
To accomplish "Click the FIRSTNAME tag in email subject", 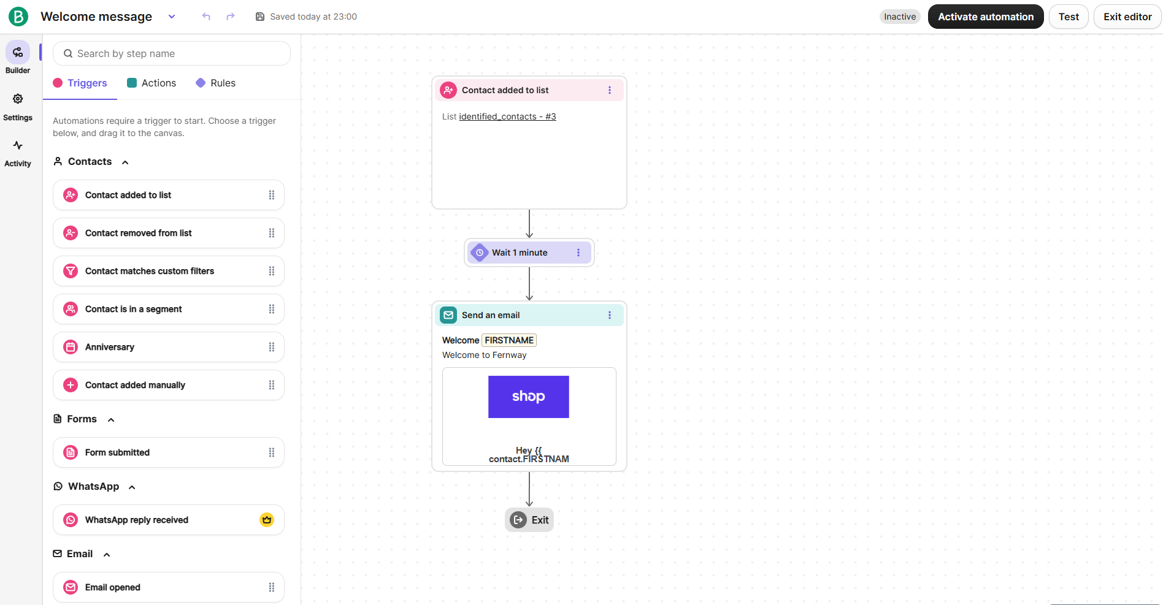I will (509, 340).
